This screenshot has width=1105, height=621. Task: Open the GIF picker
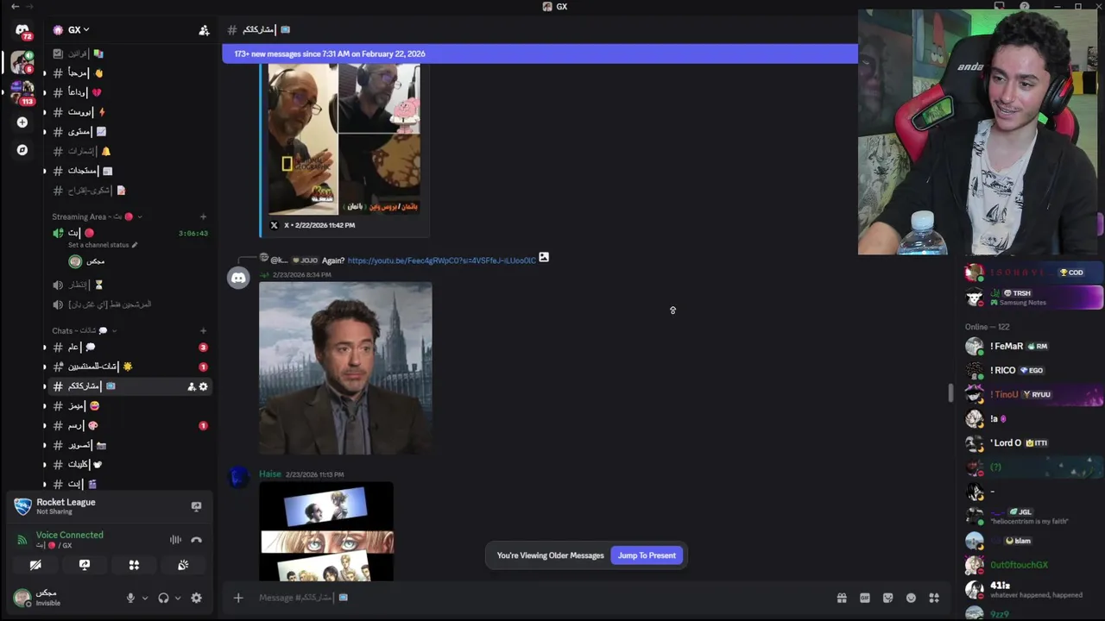(865, 598)
